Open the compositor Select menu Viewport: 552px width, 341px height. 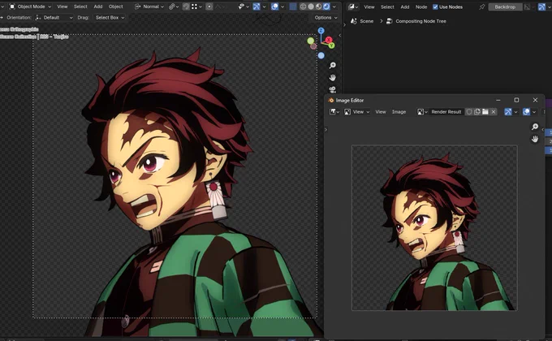387,6
